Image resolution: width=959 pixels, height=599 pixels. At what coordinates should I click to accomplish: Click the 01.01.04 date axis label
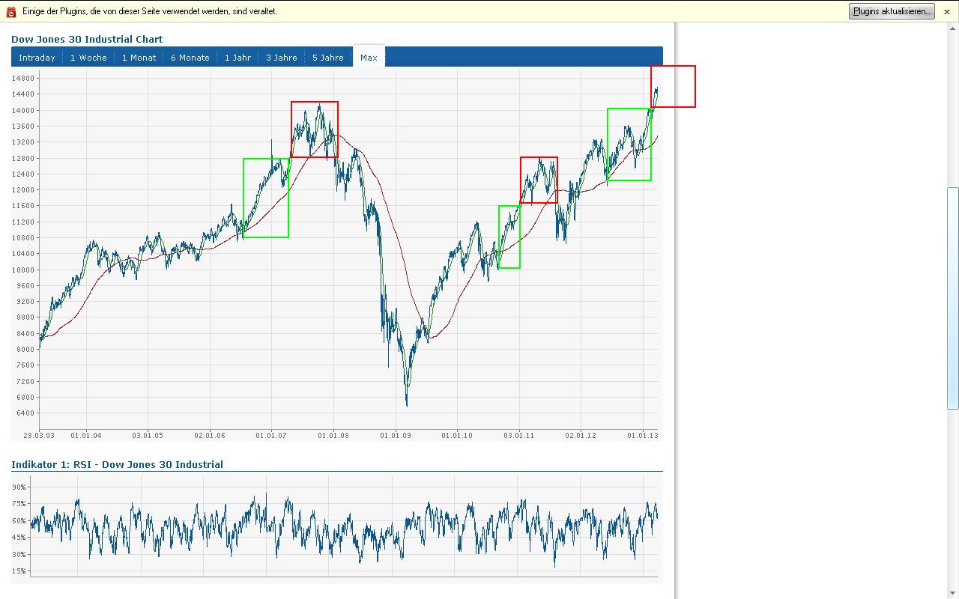[86, 435]
